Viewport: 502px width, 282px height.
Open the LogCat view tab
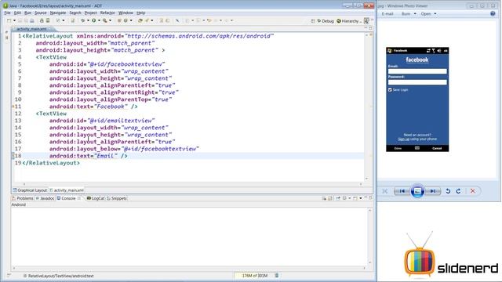(x=96, y=198)
